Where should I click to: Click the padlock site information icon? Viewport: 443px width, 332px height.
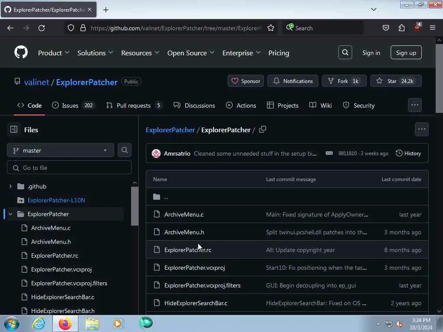(x=83, y=28)
